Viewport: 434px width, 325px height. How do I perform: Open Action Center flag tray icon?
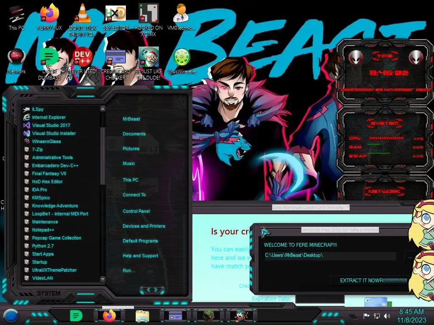366,316
